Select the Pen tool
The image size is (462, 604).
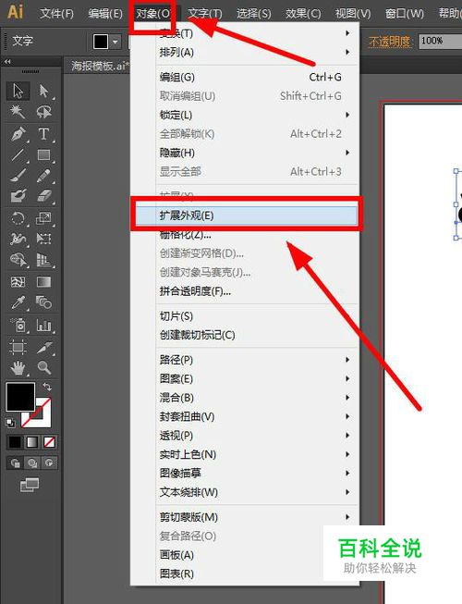point(18,134)
